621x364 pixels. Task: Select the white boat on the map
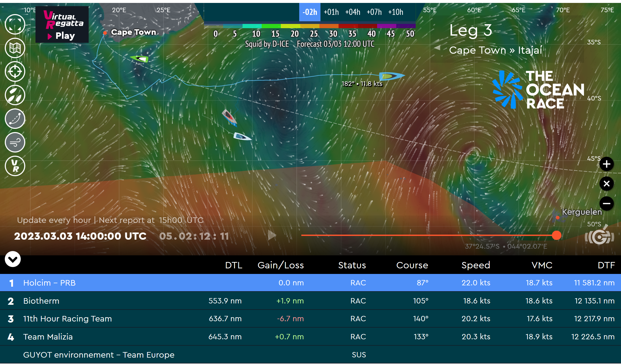pyautogui.click(x=242, y=137)
